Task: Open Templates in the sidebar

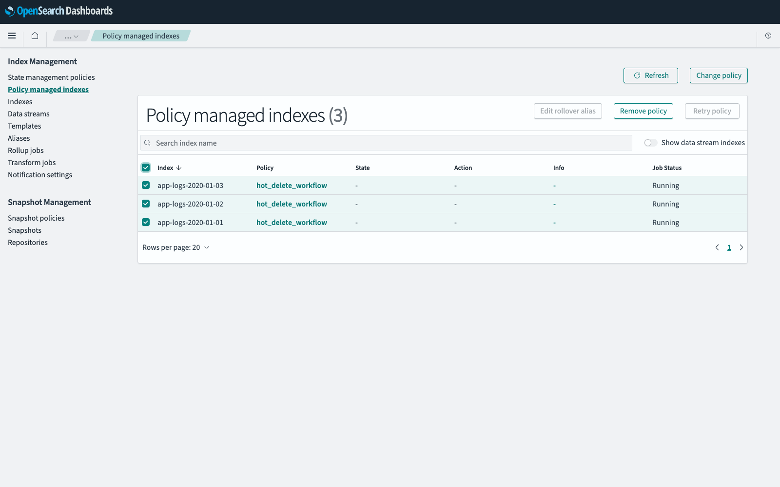Action: pos(24,126)
